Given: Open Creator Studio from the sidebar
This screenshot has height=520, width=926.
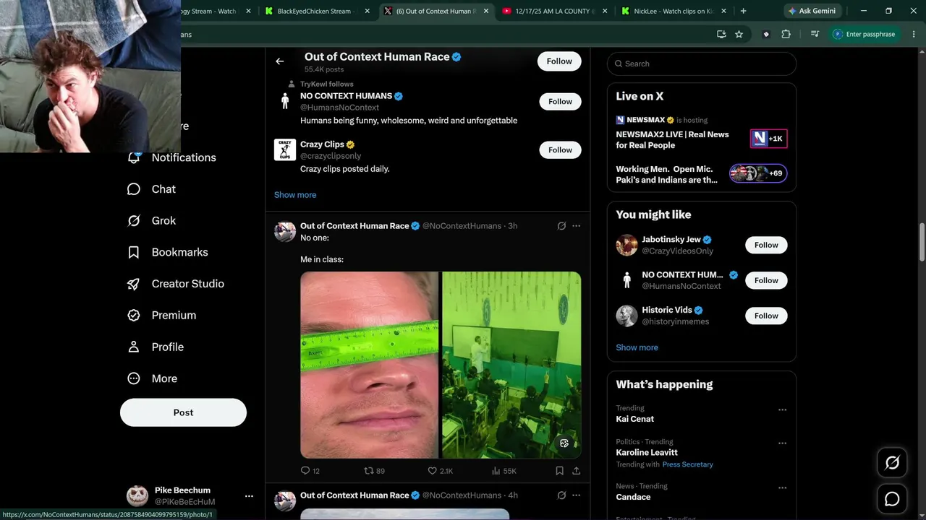Looking at the screenshot, I should 175,284.
